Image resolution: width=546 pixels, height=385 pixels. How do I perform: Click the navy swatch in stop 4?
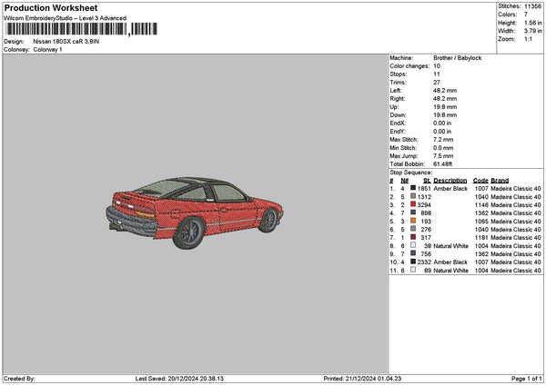[x=413, y=212]
